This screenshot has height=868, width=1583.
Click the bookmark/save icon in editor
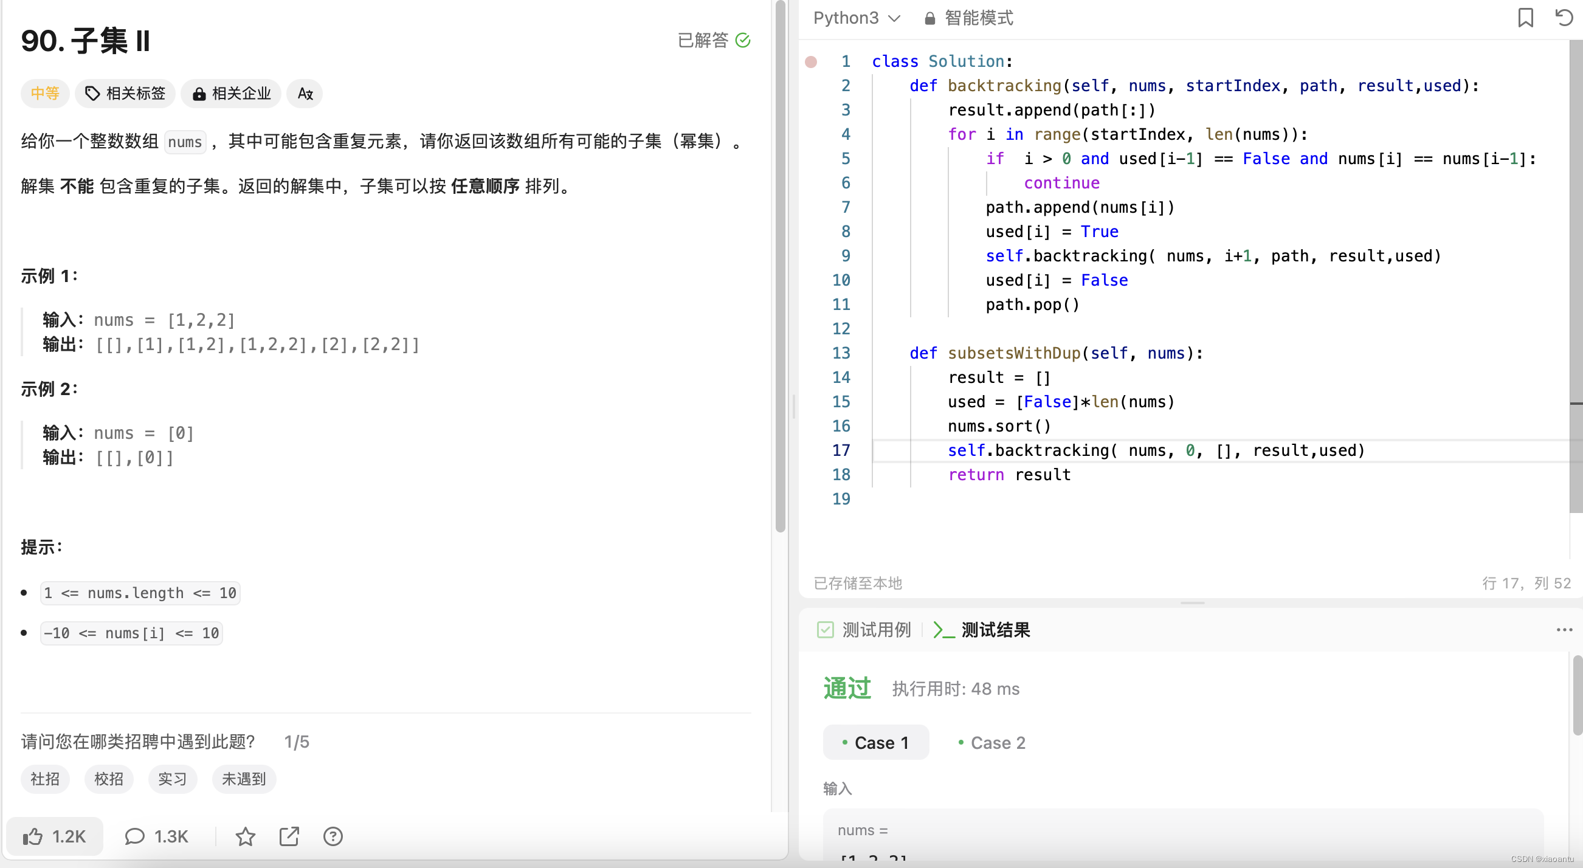coord(1525,16)
